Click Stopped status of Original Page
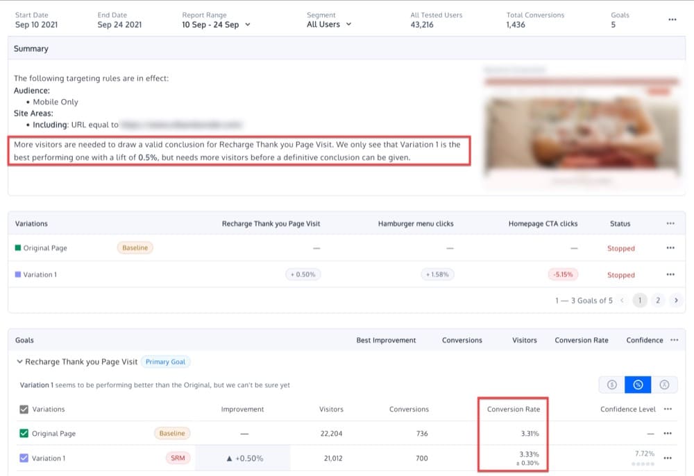This screenshot has width=694, height=476. [621, 248]
